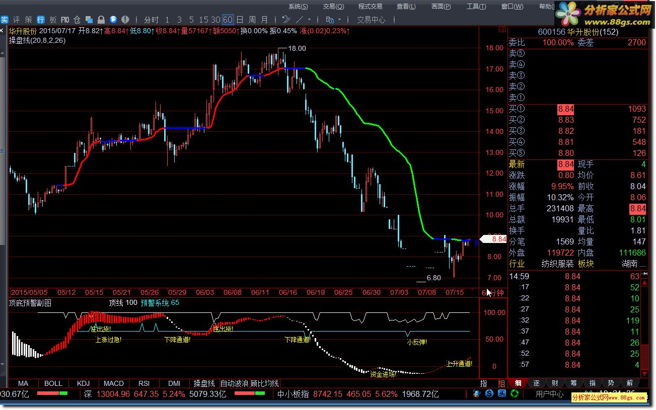Click the blue S status bar icon
This screenshot has height=410, width=656.
[x=489, y=394]
